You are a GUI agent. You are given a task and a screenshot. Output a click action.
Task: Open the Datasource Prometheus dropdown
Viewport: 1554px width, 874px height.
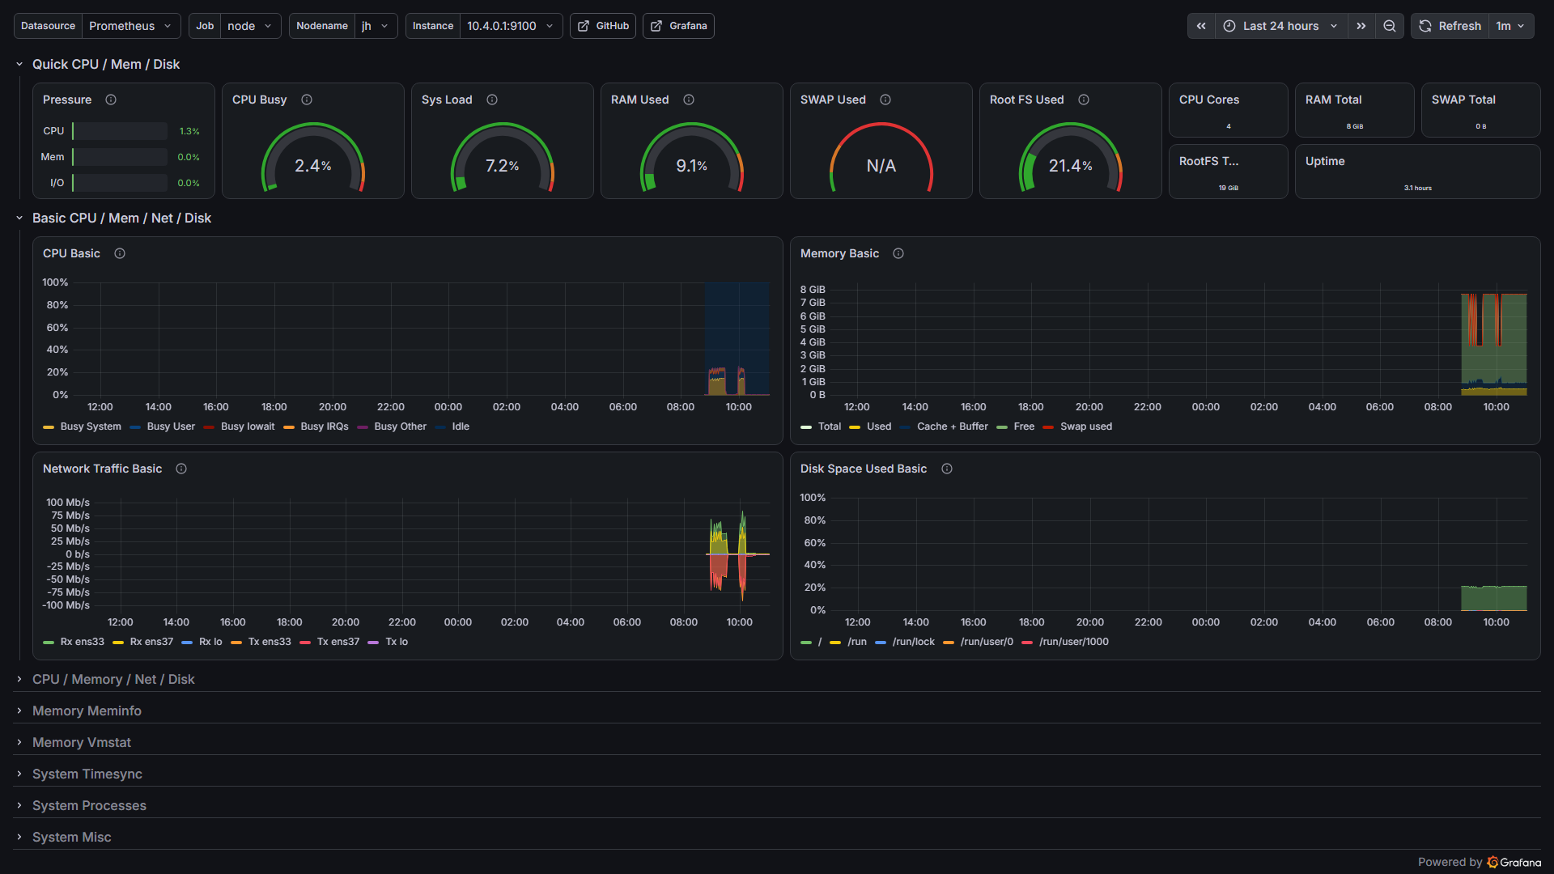[130, 26]
